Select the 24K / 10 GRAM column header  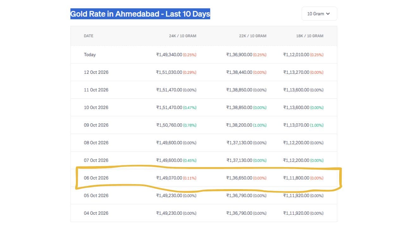pyautogui.click(x=183, y=36)
